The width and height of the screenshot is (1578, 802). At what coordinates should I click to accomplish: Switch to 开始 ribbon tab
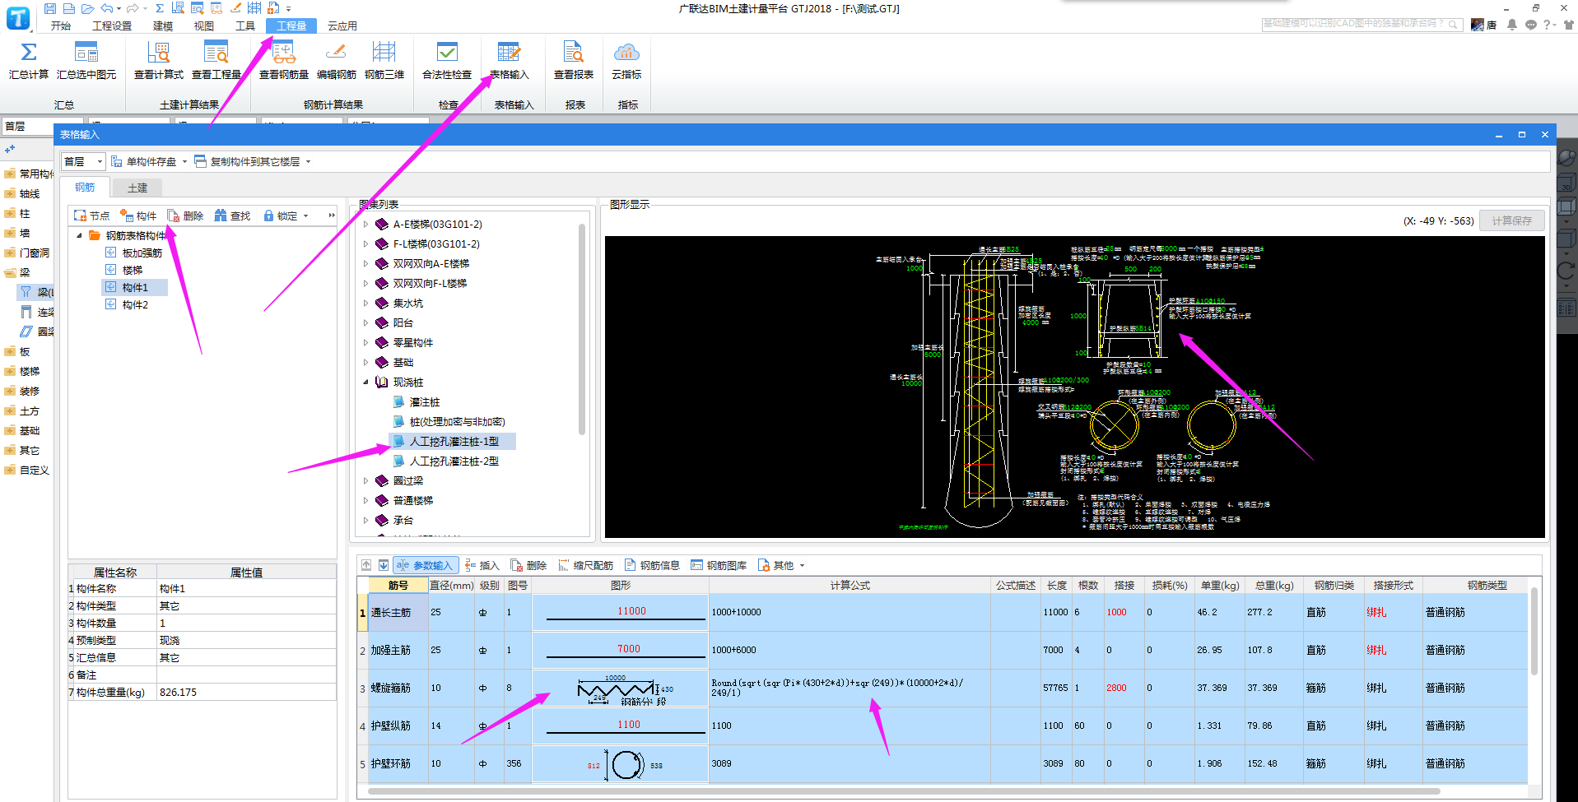tap(61, 25)
